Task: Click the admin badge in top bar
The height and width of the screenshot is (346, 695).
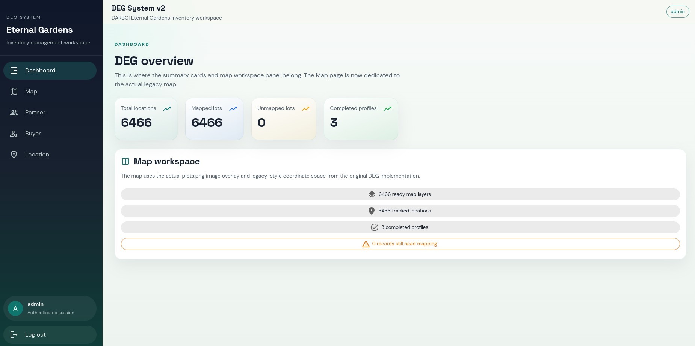Action: click(x=678, y=12)
